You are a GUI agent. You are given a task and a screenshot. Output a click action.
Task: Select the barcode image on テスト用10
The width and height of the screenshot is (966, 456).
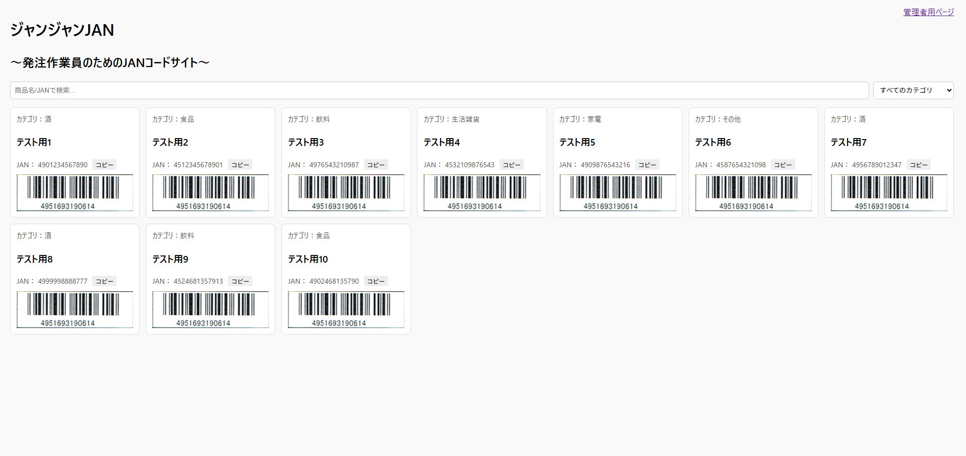pyautogui.click(x=345, y=309)
